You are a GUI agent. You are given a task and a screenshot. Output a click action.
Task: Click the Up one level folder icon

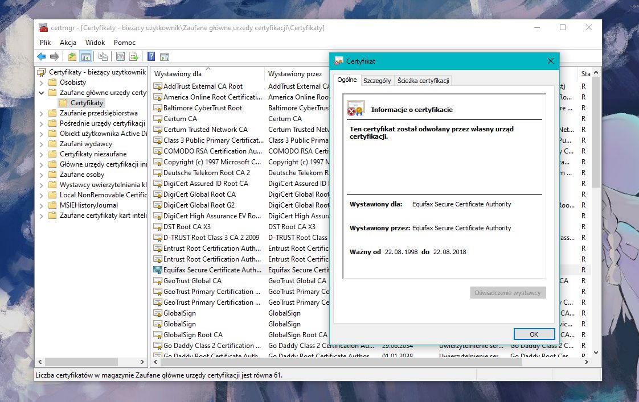click(x=72, y=56)
